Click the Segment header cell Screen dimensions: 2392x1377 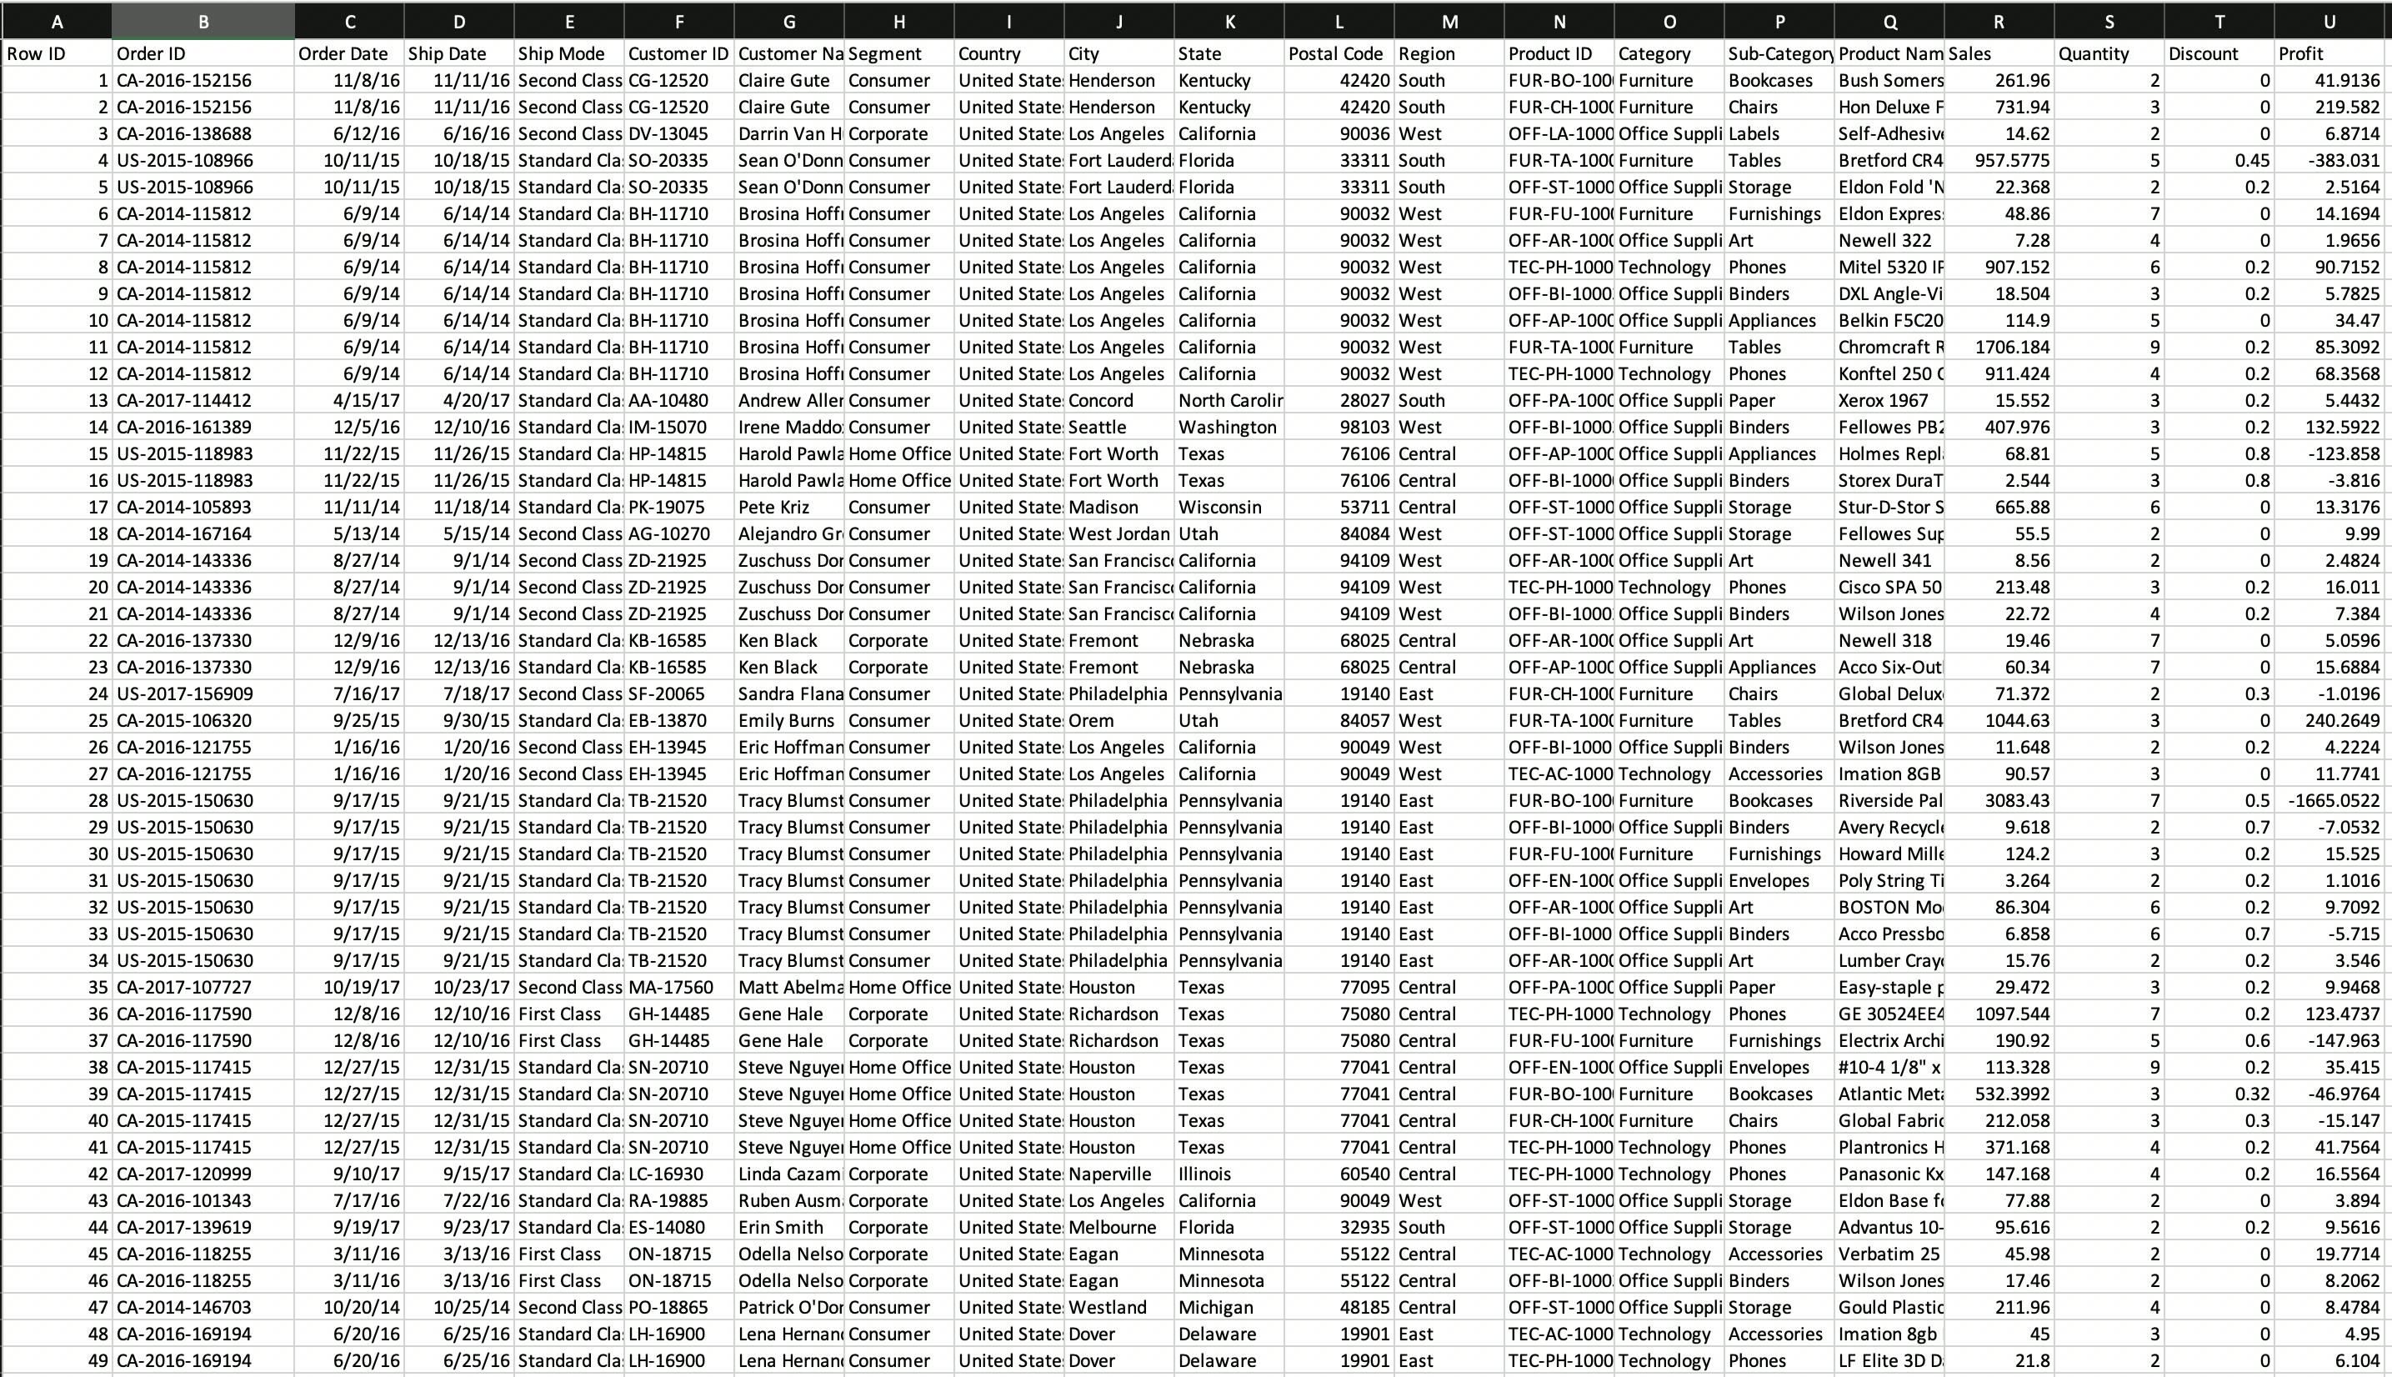click(899, 54)
